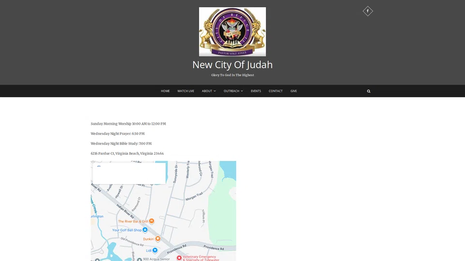Click the City of Refuge logo image
Screen dimensions: 465x261
tap(232, 32)
